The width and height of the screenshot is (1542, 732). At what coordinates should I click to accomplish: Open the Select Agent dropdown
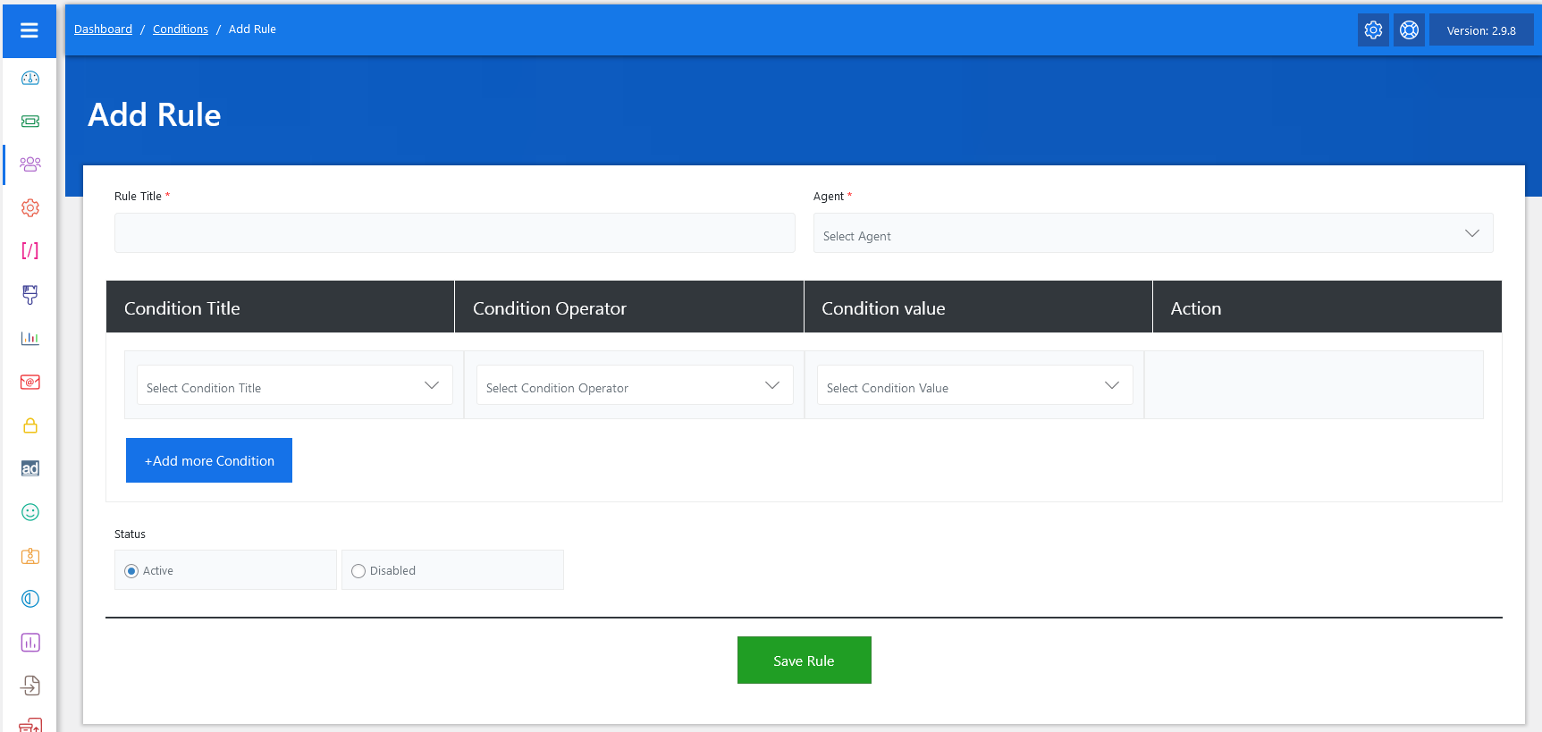[1152, 234]
